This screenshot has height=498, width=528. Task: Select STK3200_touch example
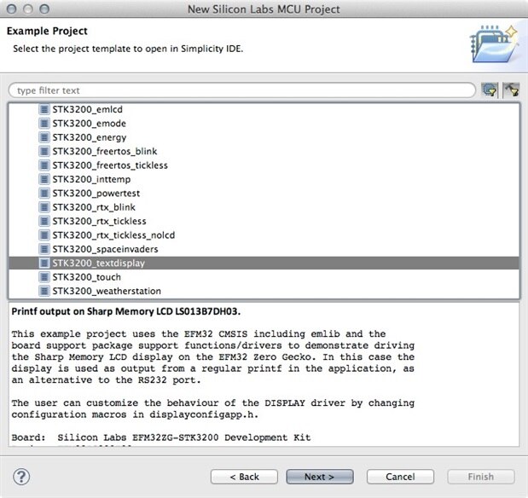pyautogui.click(x=86, y=277)
